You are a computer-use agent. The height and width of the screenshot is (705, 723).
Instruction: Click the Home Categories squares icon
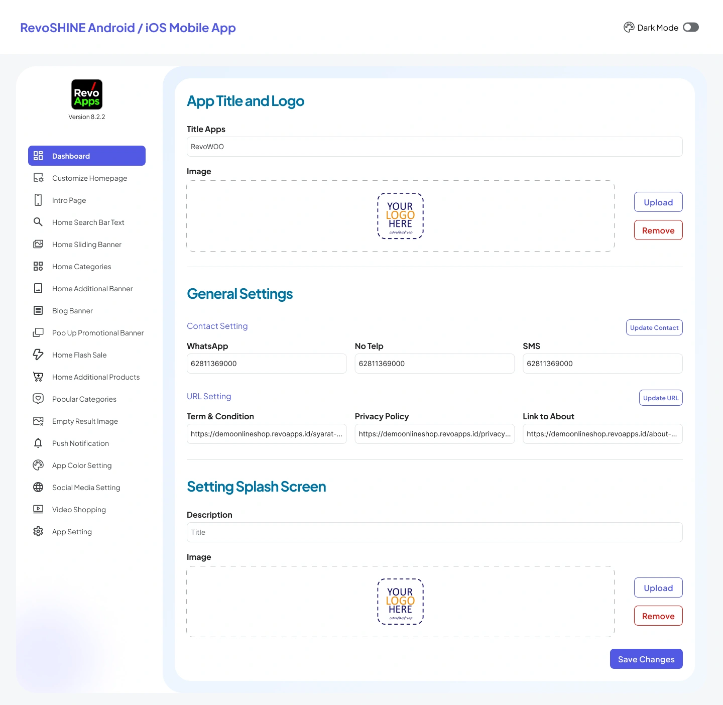tap(38, 266)
